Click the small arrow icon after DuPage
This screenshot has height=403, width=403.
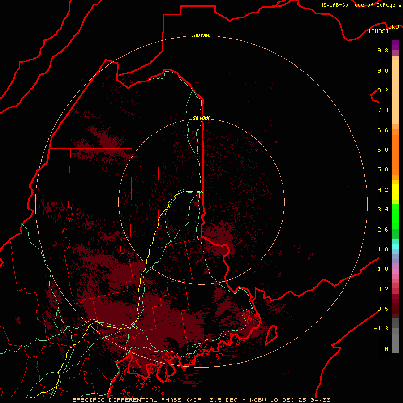399,4
